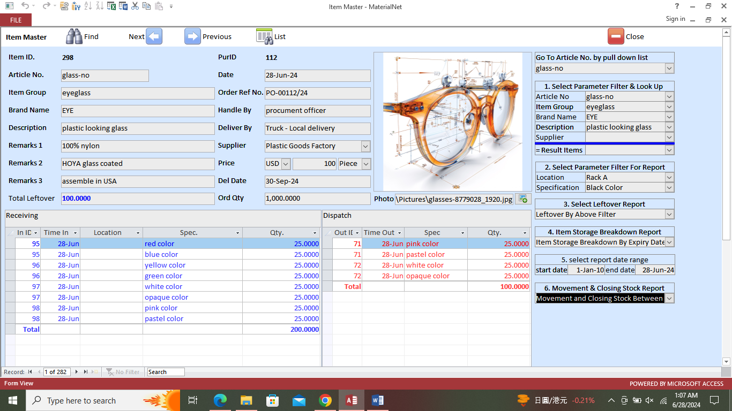732x411 pixels.
Task: Open the Result Items dropdown
Action: point(669,150)
